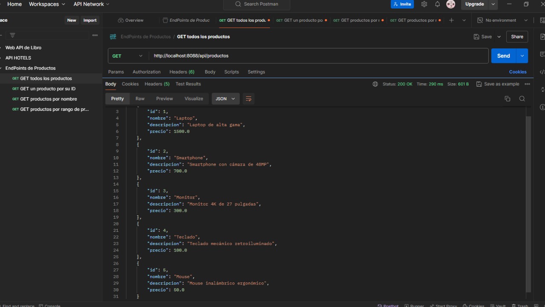Open the No environment selector

point(502,20)
